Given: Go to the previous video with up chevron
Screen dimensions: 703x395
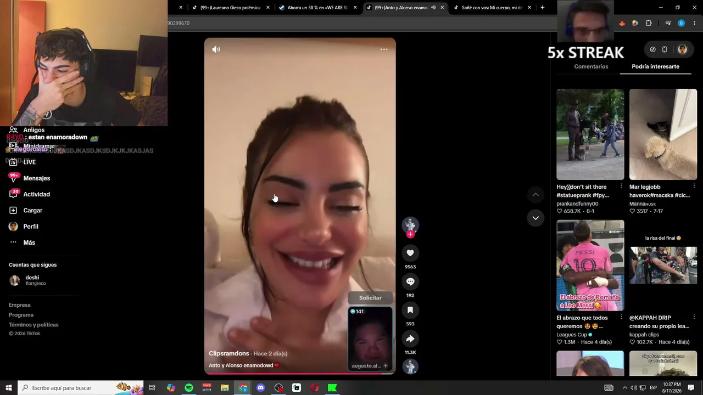Looking at the screenshot, I should 535,195.
